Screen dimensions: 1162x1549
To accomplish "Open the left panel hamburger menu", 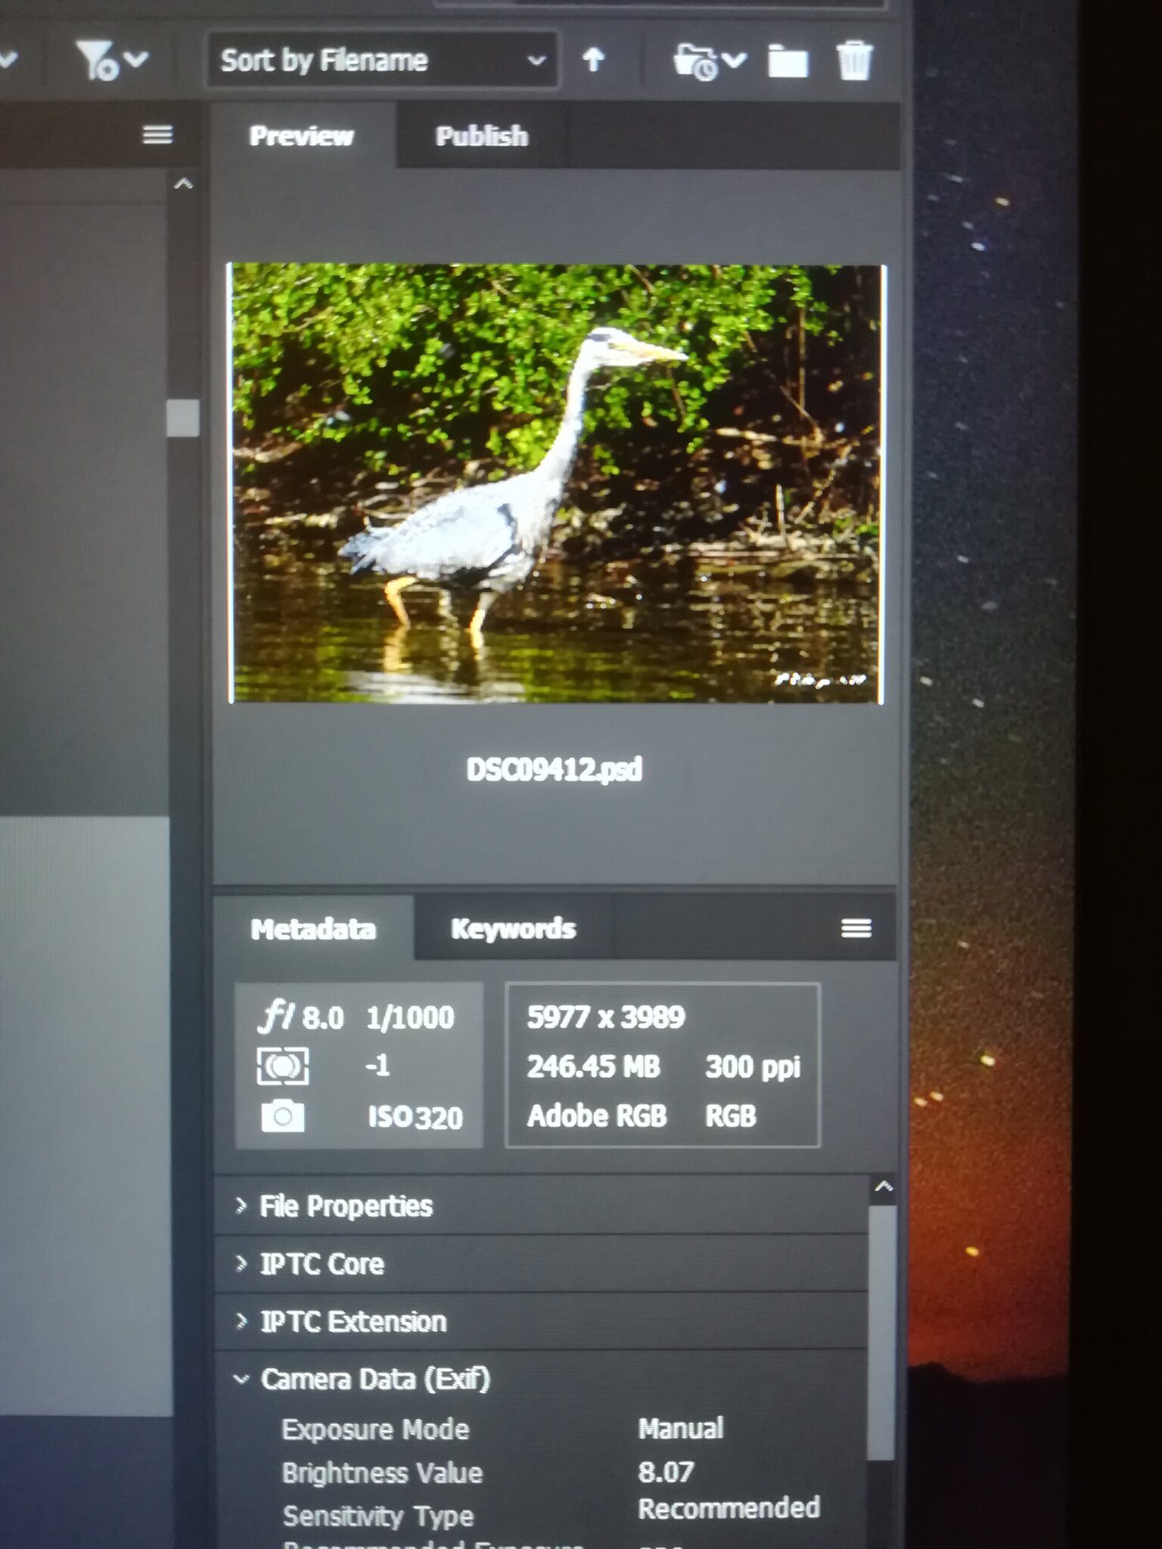I will coord(157,135).
